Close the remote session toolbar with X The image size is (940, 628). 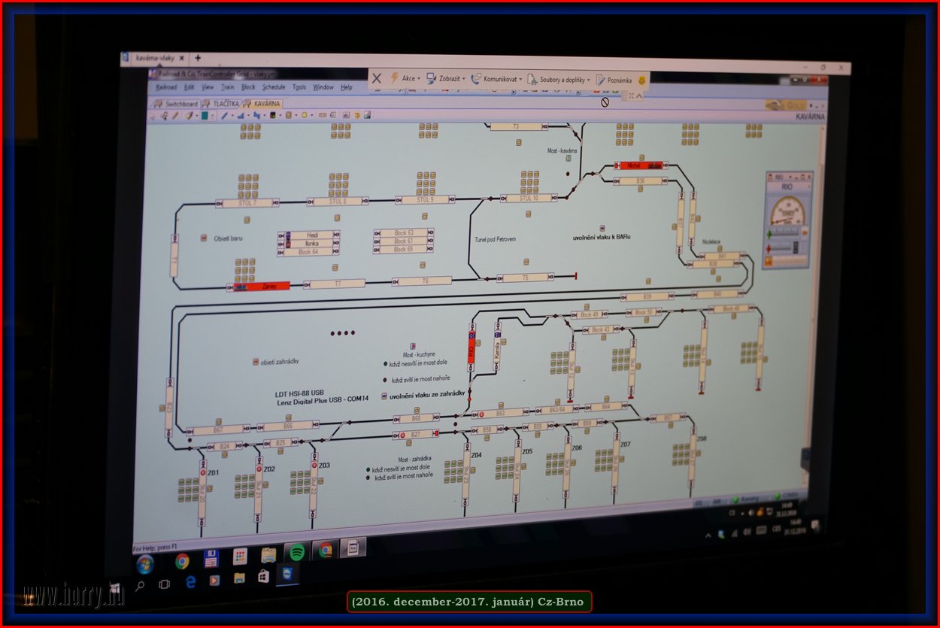377,77
